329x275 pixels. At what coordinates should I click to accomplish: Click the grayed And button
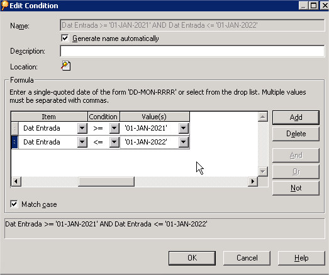pyautogui.click(x=296, y=156)
